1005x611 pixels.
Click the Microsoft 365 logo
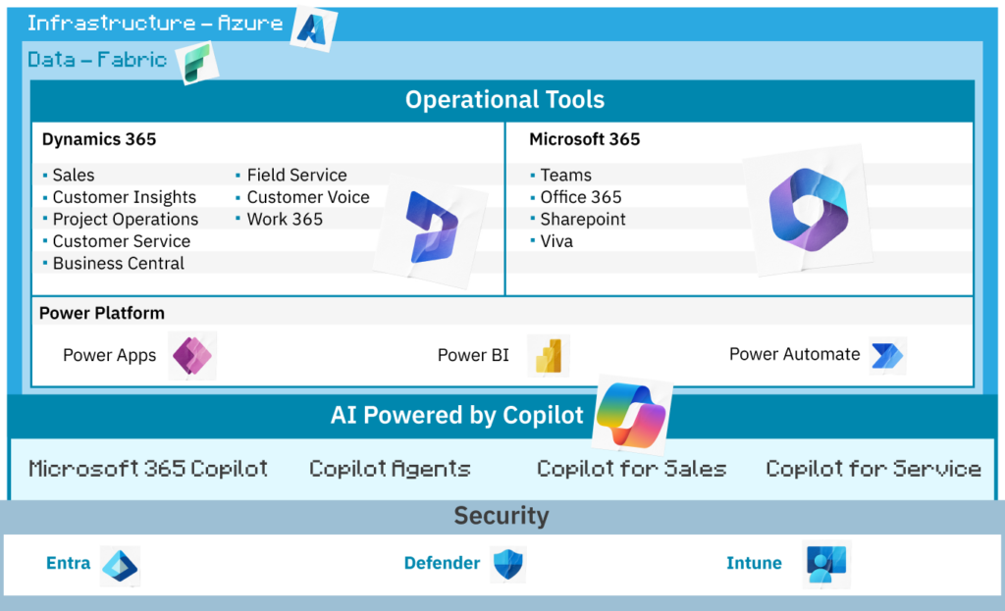click(x=806, y=207)
